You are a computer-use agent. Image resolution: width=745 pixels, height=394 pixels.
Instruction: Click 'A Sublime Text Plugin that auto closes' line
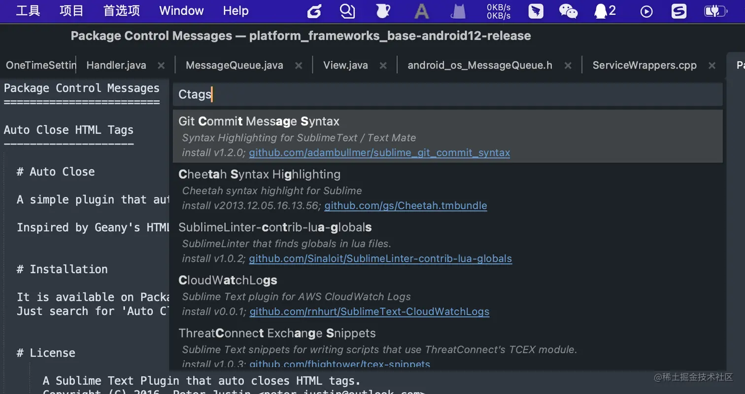coord(202,381)
